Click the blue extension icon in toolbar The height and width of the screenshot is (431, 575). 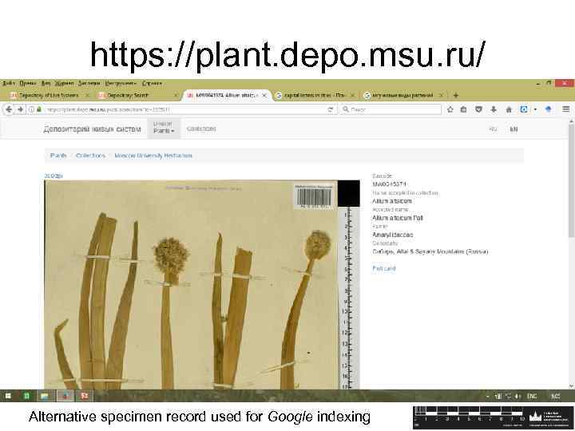[x=525, y=109]
